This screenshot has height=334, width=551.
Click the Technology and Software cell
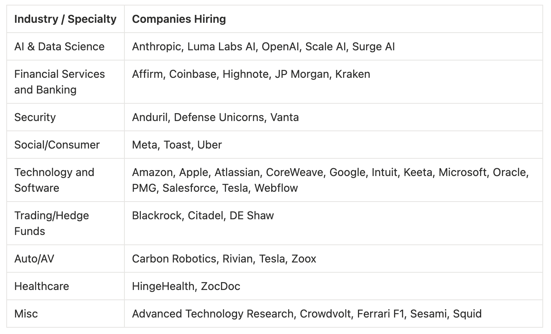coord(54,180)
